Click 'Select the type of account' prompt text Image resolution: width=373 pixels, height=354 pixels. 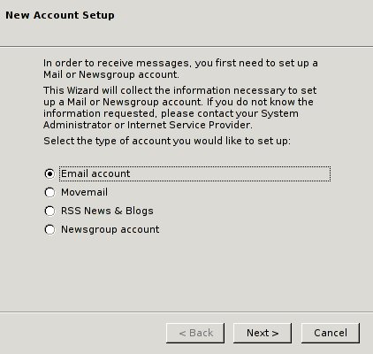(x=167, y=141)
